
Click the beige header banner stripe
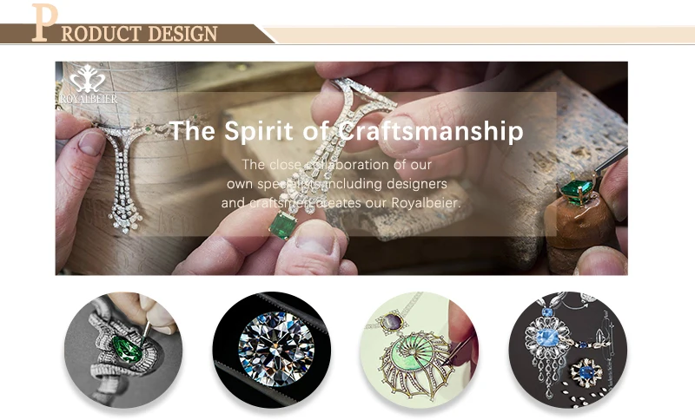click(481, 35)
